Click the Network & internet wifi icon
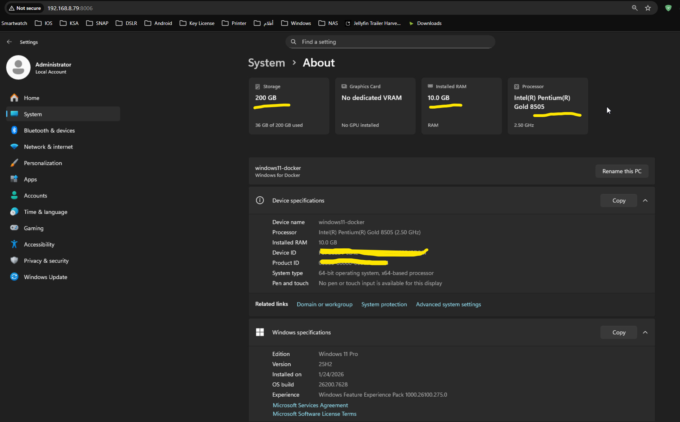 [14, 147]
